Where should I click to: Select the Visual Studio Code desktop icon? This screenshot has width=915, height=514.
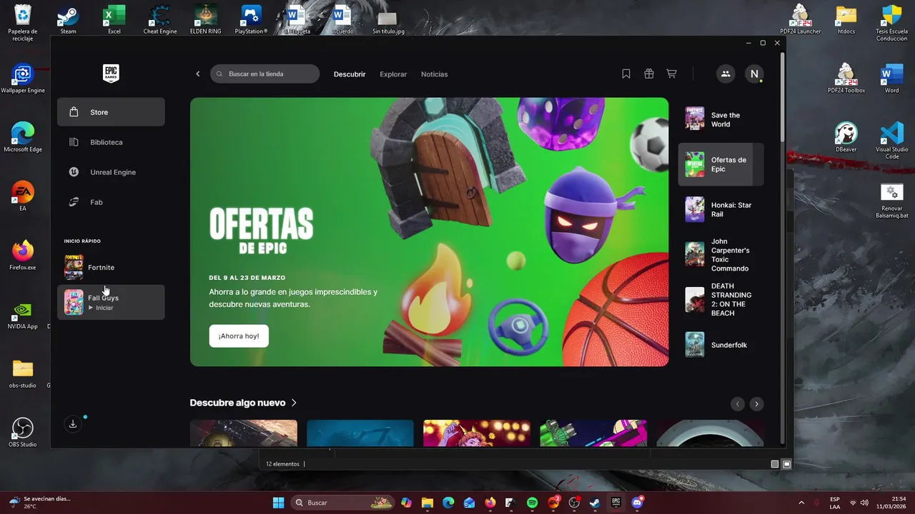(892, 141)
